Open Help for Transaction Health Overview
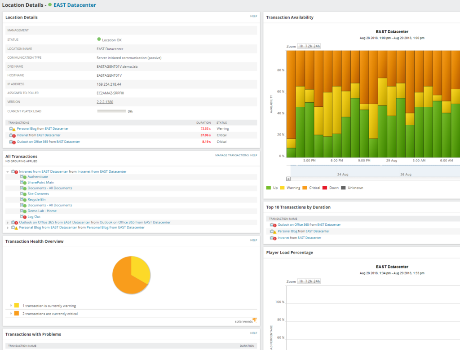Viewport: 460px width, 350px height. (x=253, y=240)
